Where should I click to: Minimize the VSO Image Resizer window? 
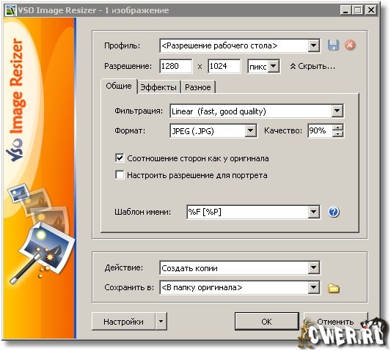coord(346,10)
